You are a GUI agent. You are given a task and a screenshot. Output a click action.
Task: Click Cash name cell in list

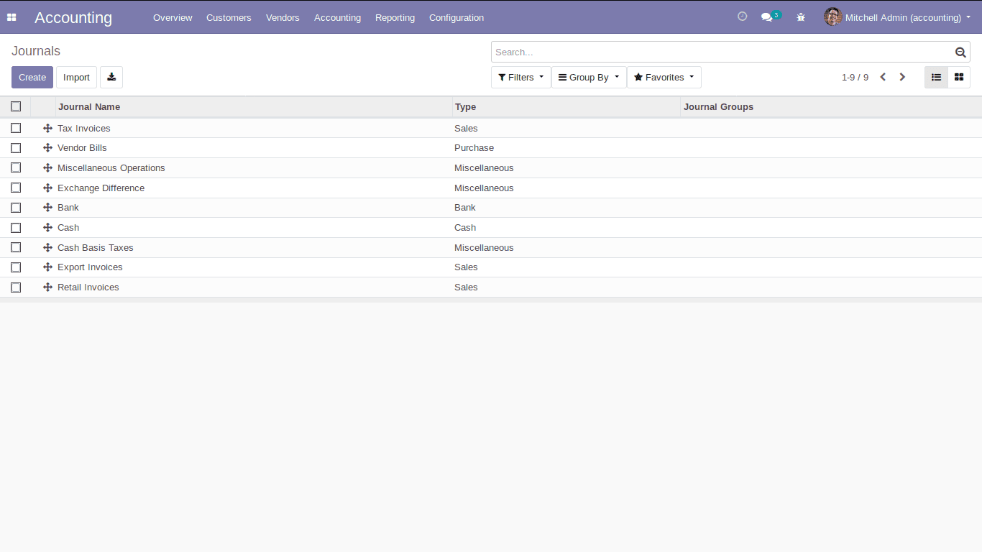point(68,227)
